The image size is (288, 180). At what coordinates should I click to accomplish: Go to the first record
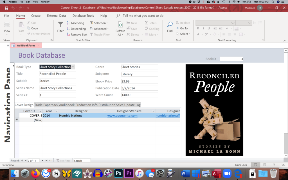[22, 161]
